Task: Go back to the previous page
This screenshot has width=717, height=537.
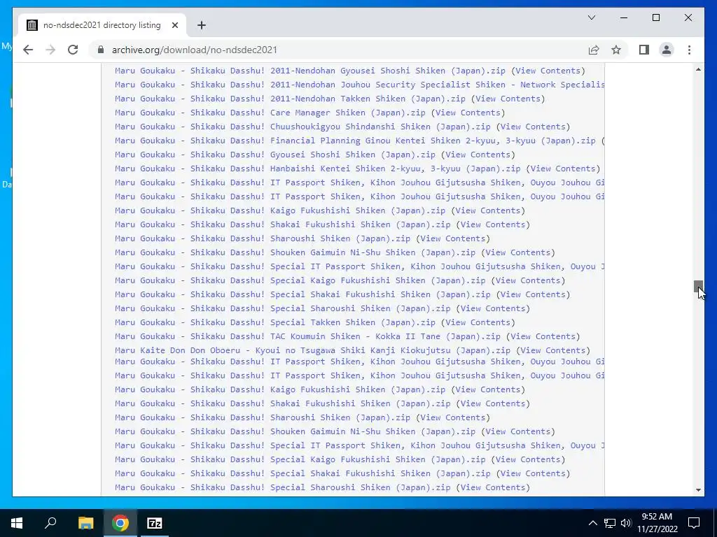Action: (x=28, y=50)
